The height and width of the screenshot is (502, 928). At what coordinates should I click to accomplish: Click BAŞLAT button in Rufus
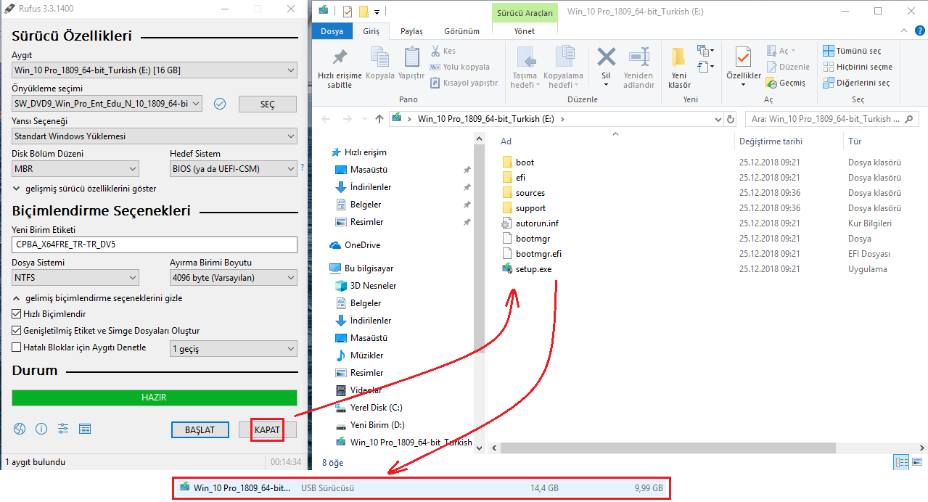pyautogui.click(x=200, y=429)
